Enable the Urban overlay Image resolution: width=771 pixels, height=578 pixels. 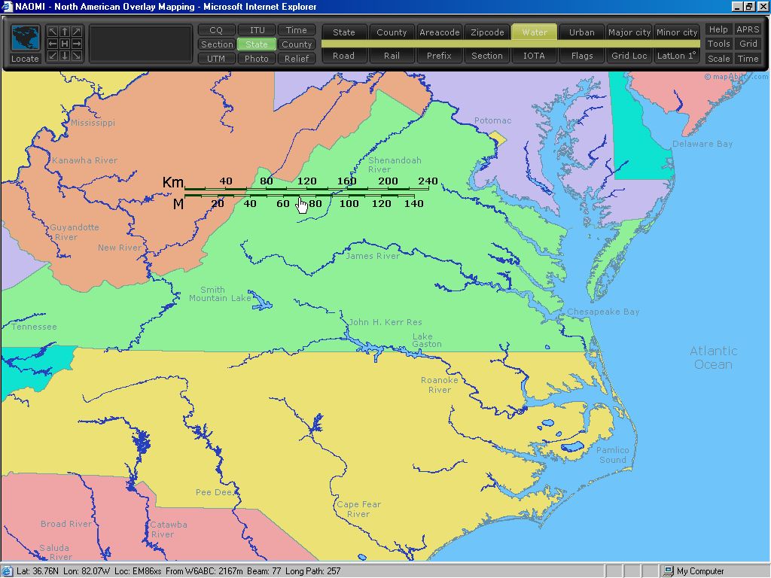pos(582,32)
